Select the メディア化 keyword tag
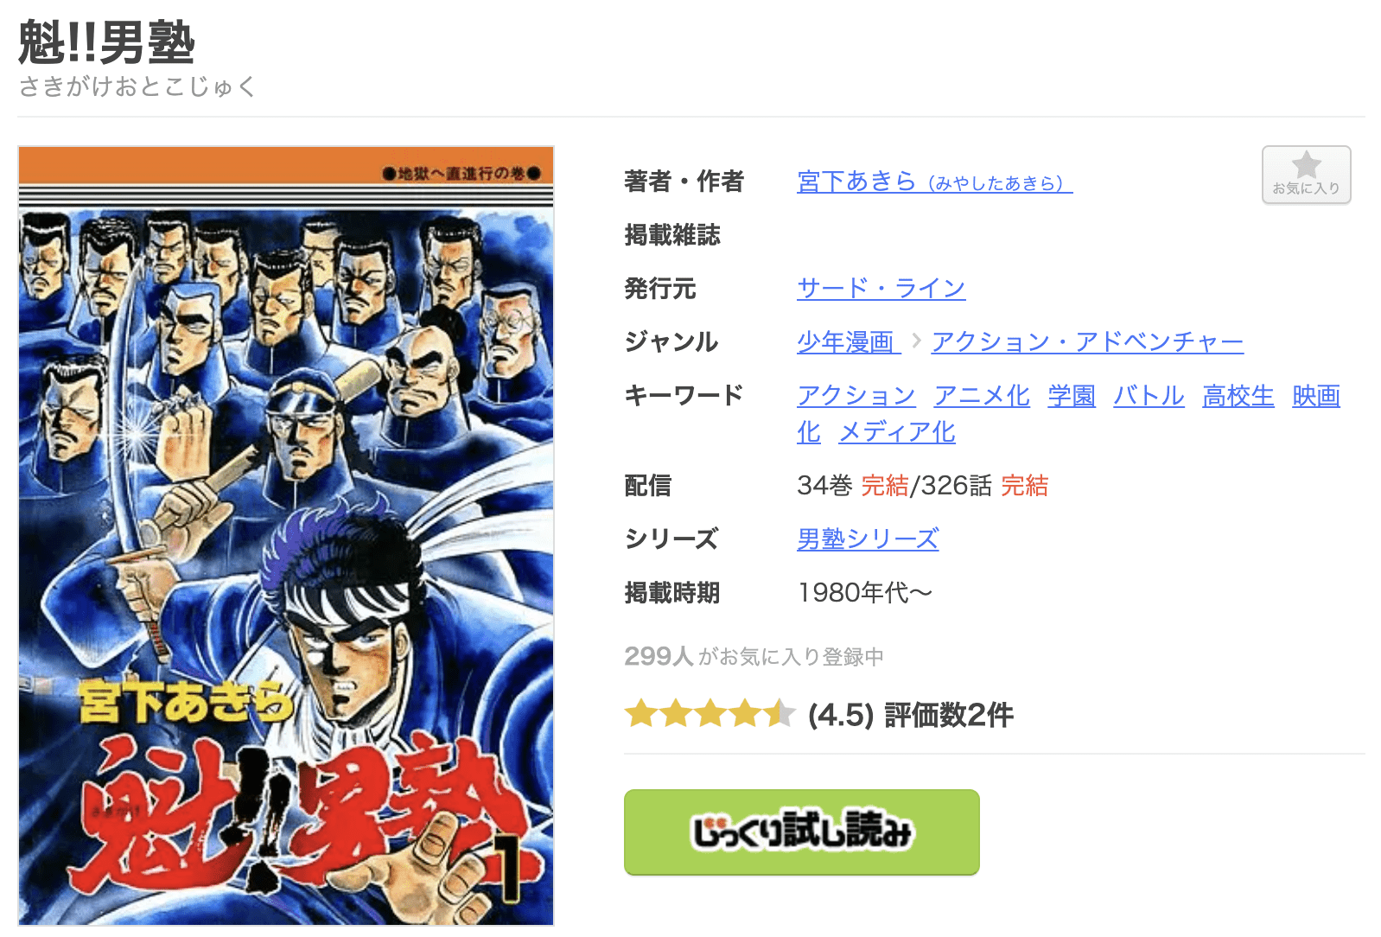The height and width of the screenshot is (937, 1381). point(897,431)
